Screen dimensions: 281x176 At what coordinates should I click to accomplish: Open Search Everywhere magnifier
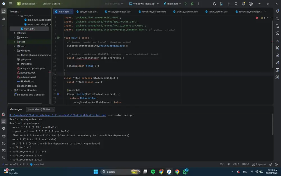tap(236, 4)
